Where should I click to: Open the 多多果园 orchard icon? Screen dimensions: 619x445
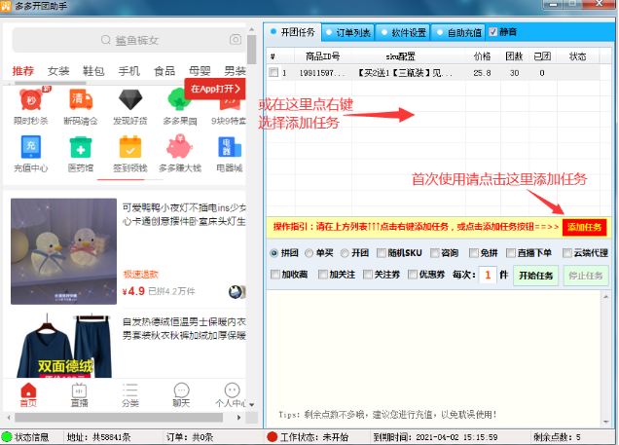pyautogui.click(x=180, y=100)
